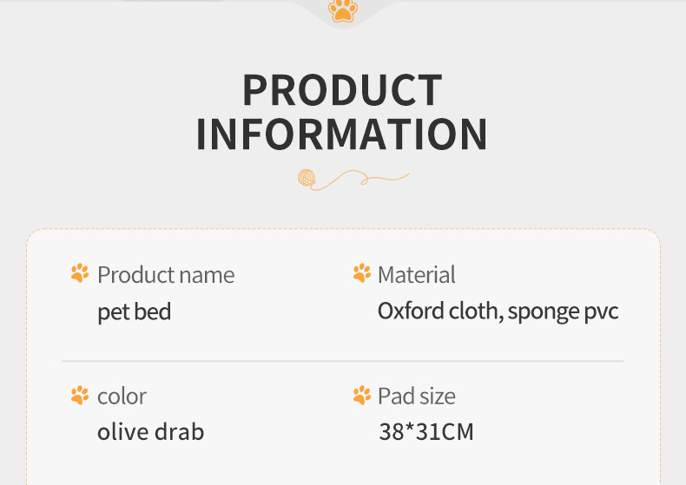Select the color label
686x485 pixels.
(x=122, y=397)
